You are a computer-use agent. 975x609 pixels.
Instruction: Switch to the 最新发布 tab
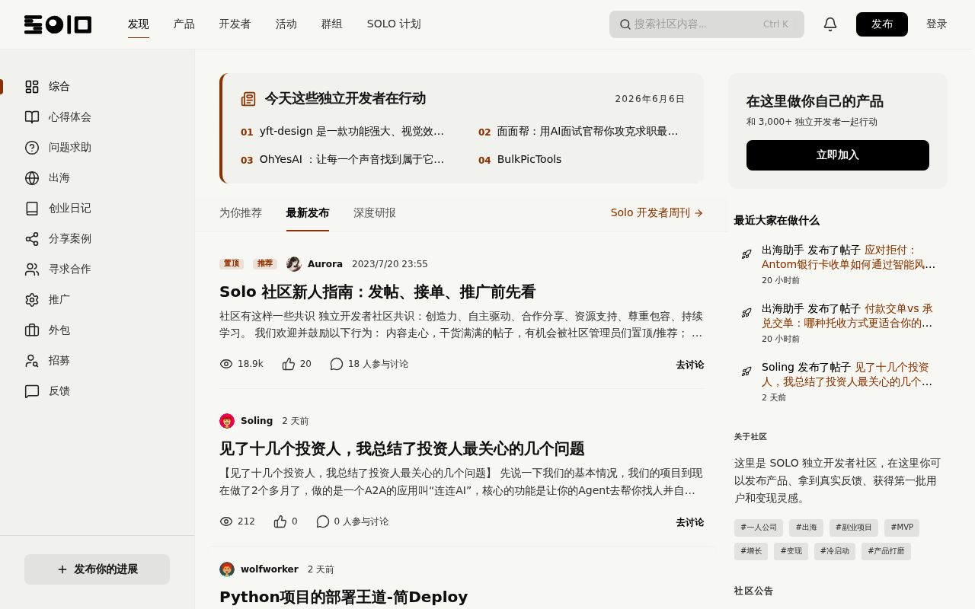pos(308,213)
